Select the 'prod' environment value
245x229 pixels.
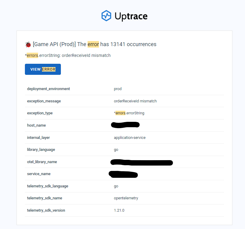(118, 89)
